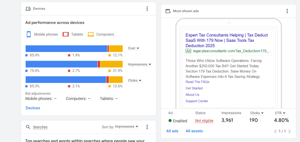The height and width of the screenshot is (142, 300).
Task: Open the Clicks metric dropdown on devices chart
Action: pyautogui.click(x=135, y=80)
